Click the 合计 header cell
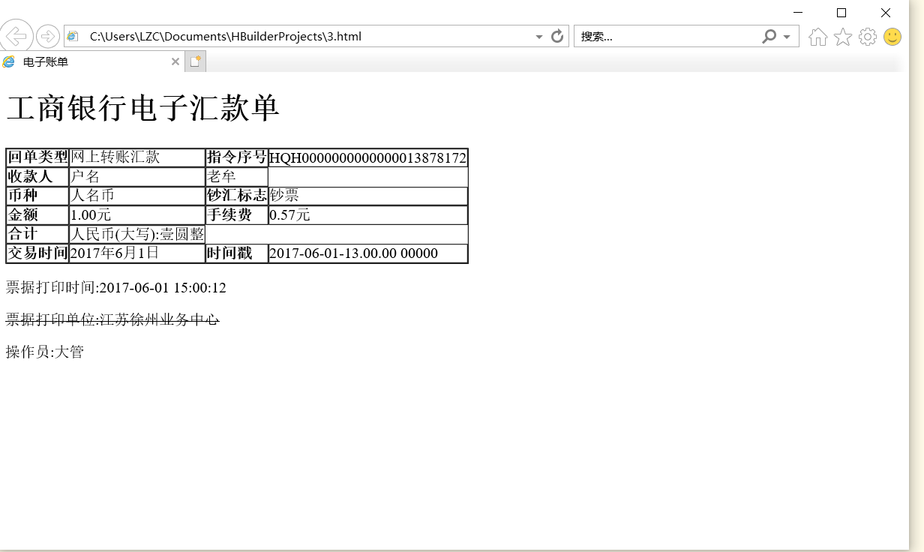924x552 pixels. [37, 234]
